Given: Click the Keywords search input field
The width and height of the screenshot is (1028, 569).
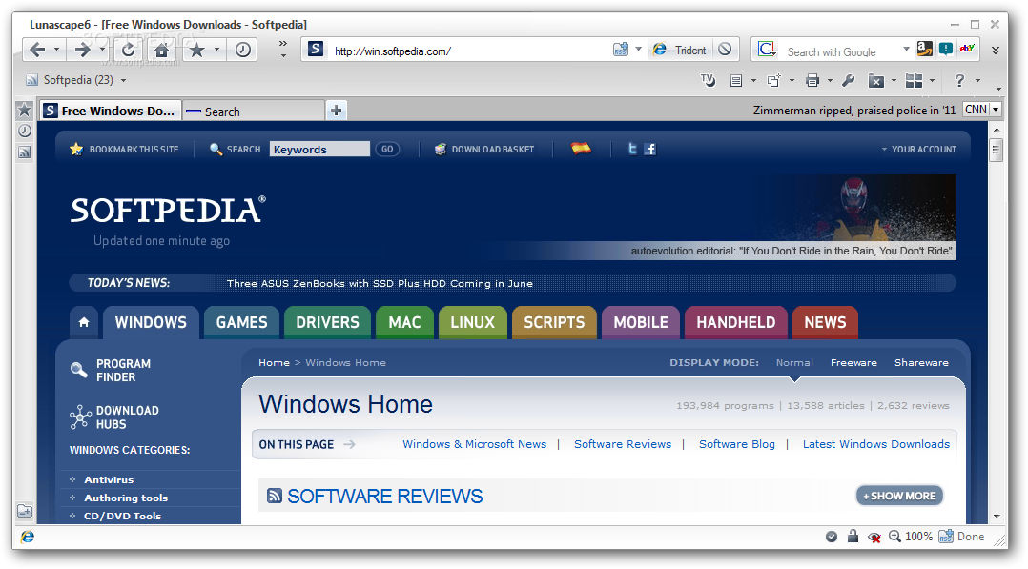Looking at the screenshot, I should click(x=319, y=150).
